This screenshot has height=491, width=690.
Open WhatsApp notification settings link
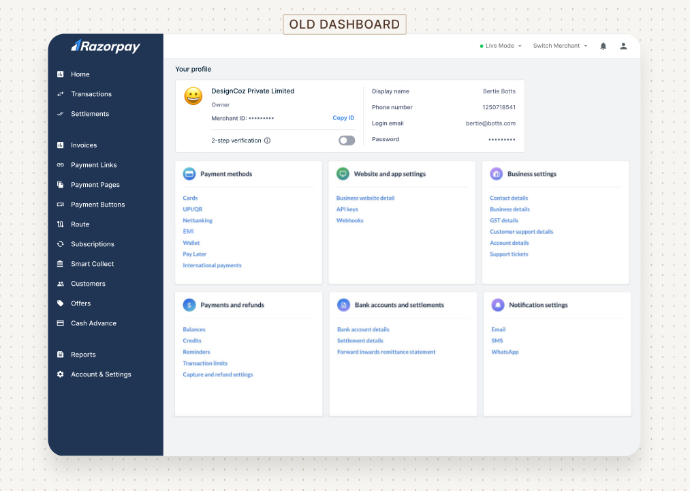pos(505,352)
